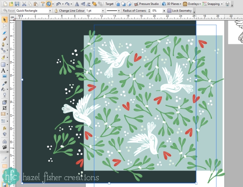
Task: Open the Snapping dropdown arrow
Action: tap(222, 4)
